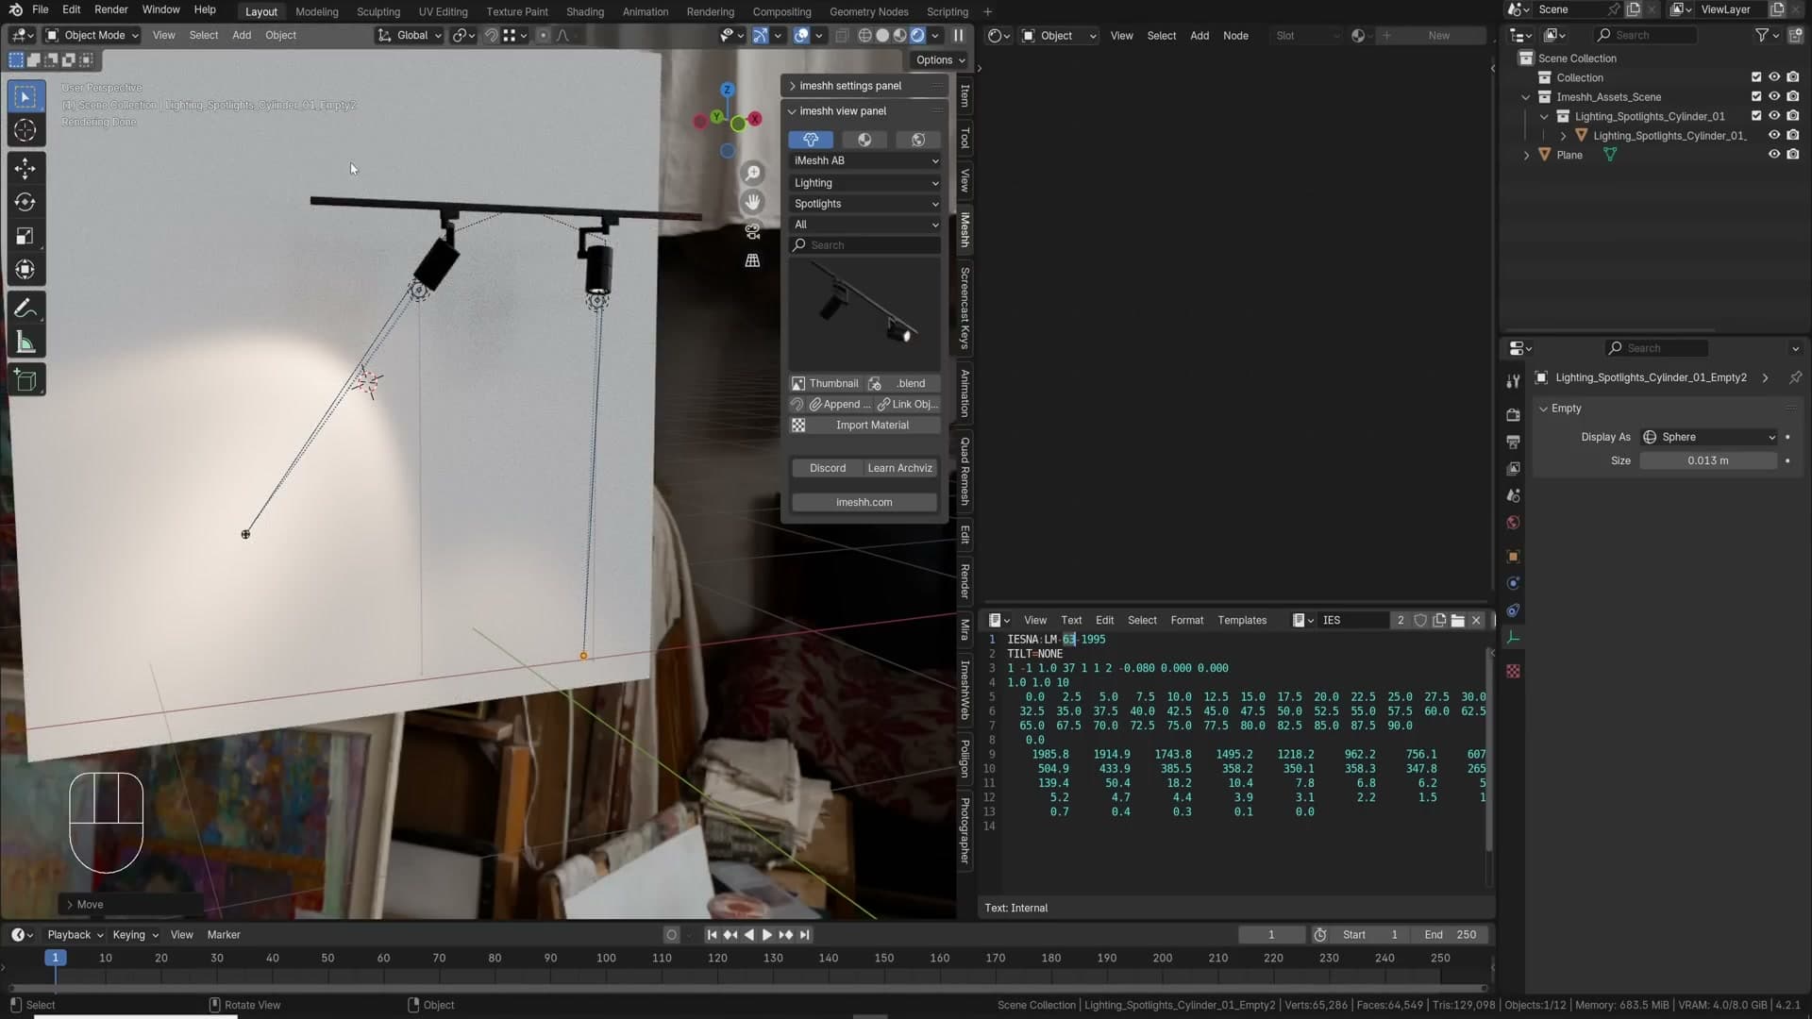Click the Thumbnail button

[x=826, y=383]
